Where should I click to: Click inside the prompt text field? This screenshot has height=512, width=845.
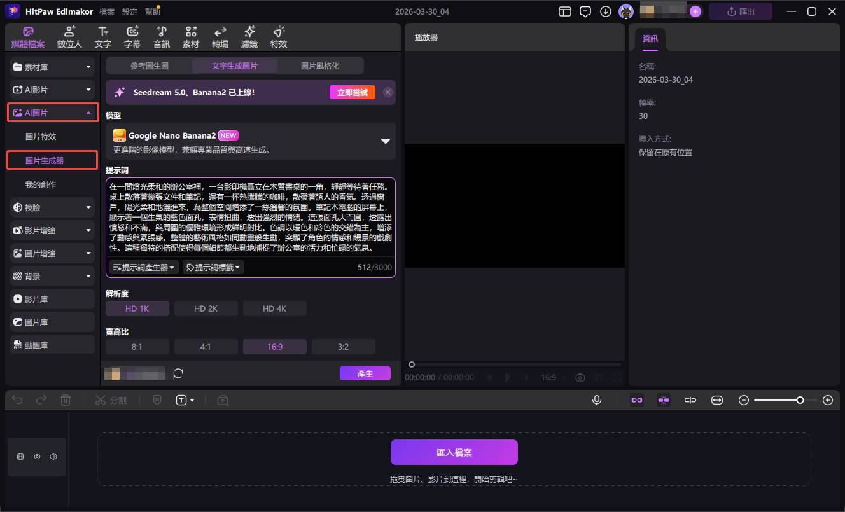[250, 219]
